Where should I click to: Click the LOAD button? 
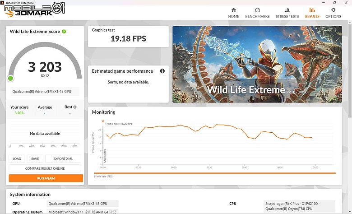[x=17, y=158]
